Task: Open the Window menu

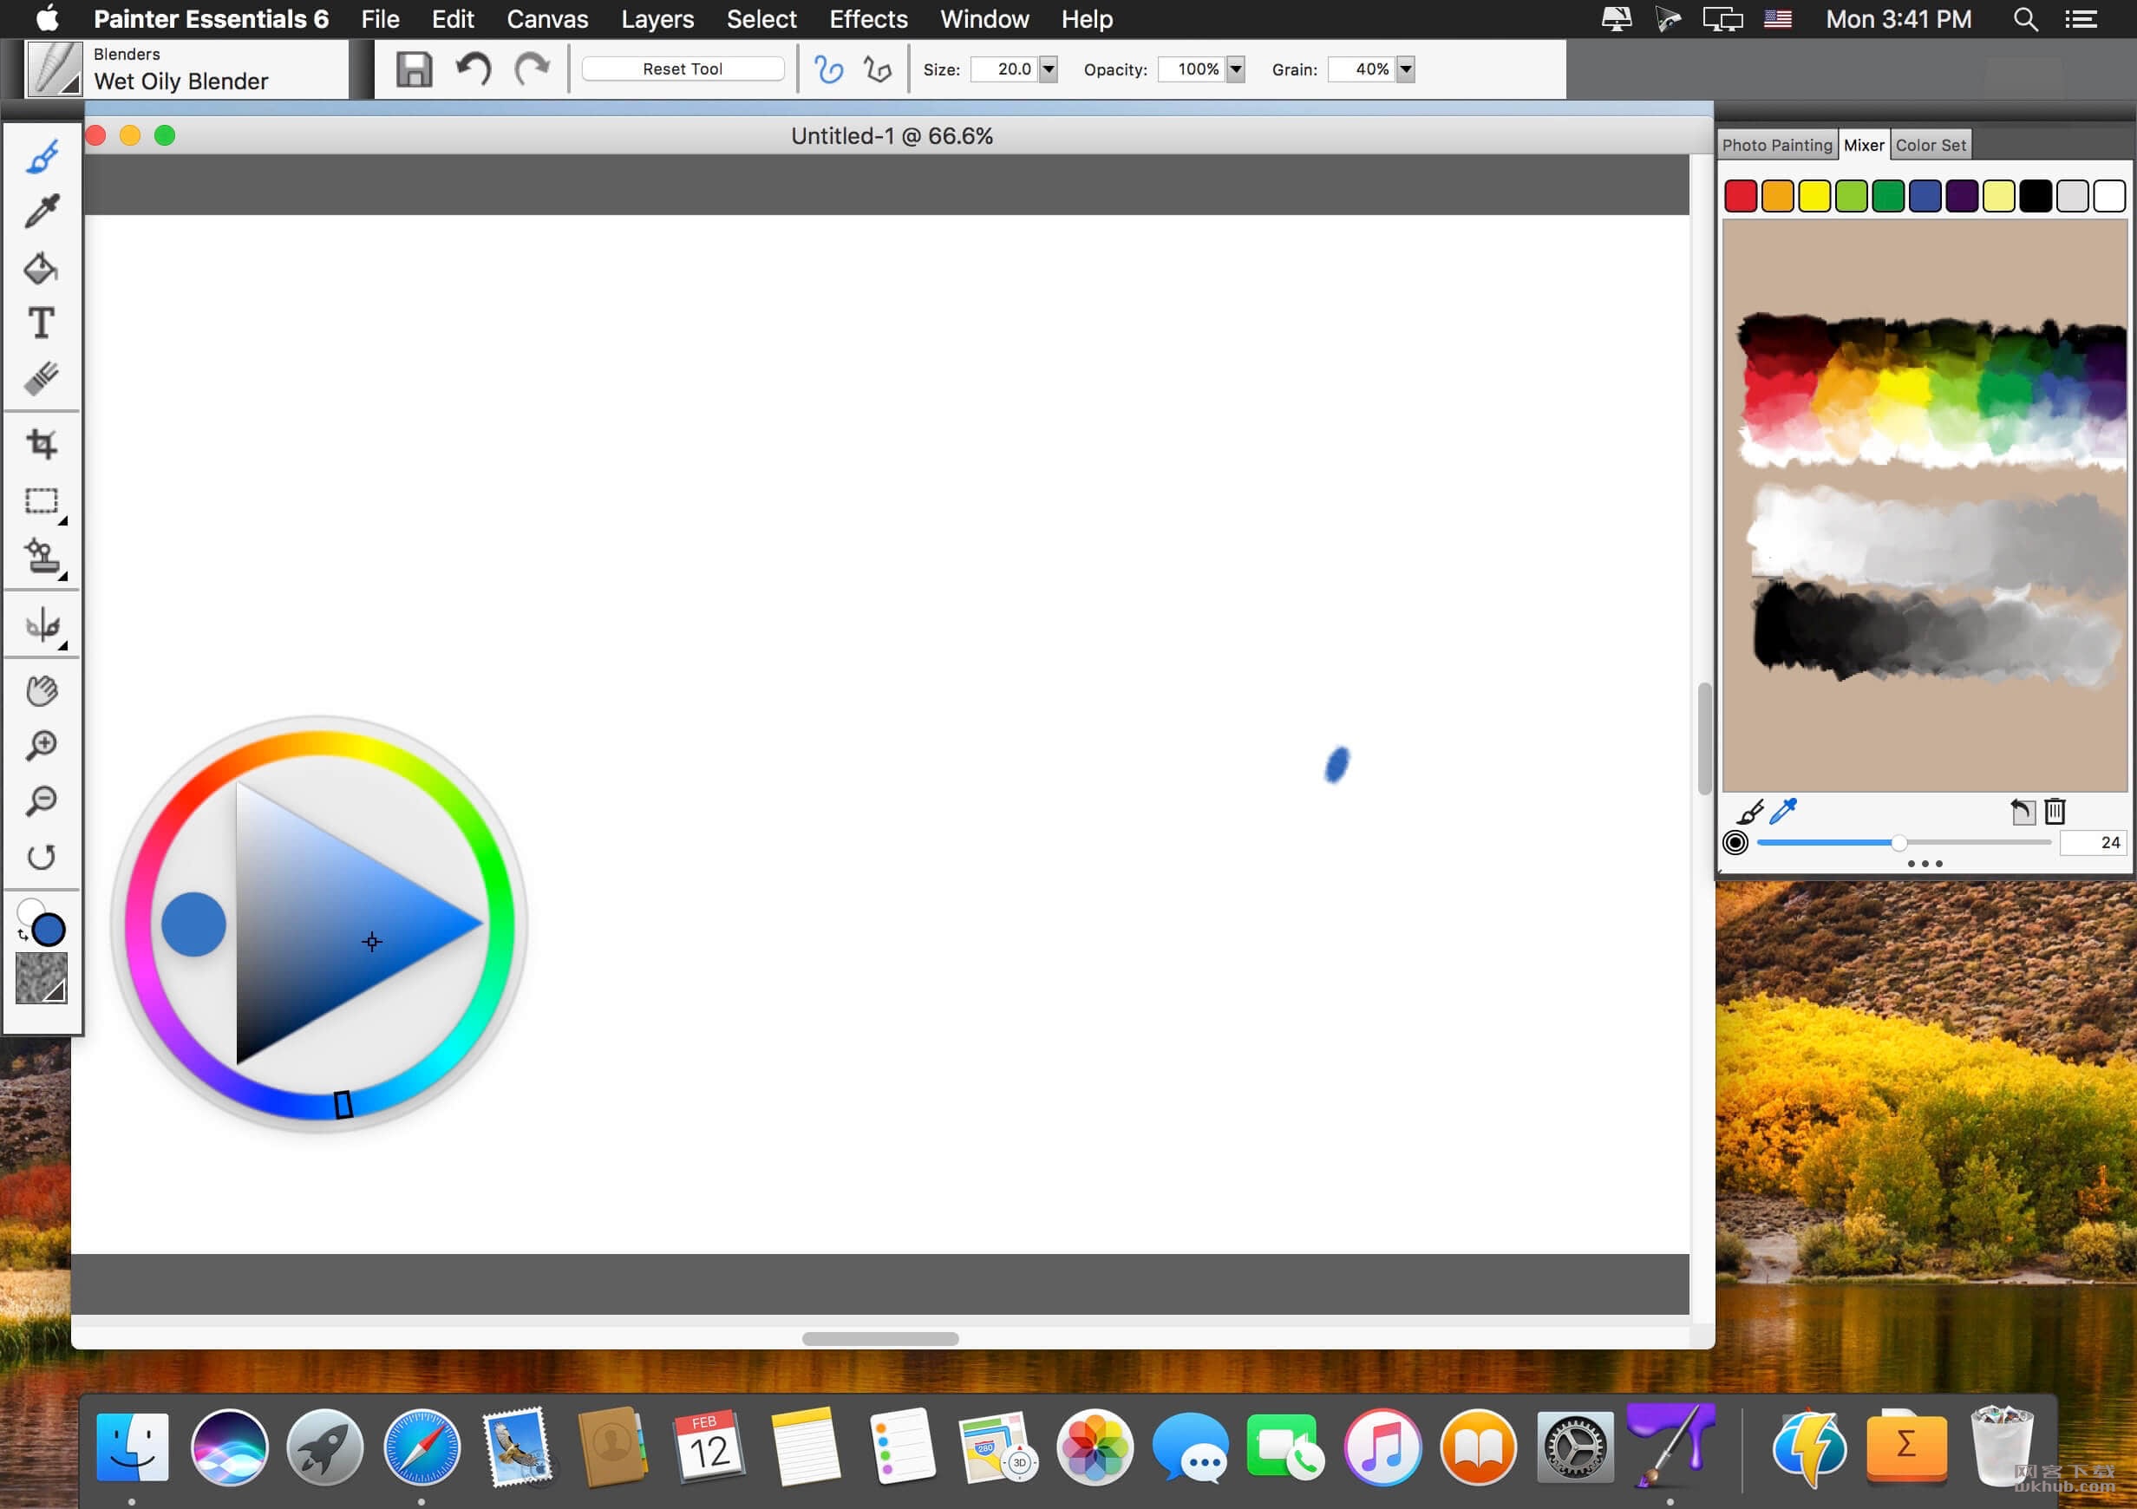Action: click(x=984, y=18)
